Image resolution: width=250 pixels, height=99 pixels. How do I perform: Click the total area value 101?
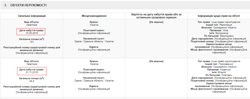[32, 42]
